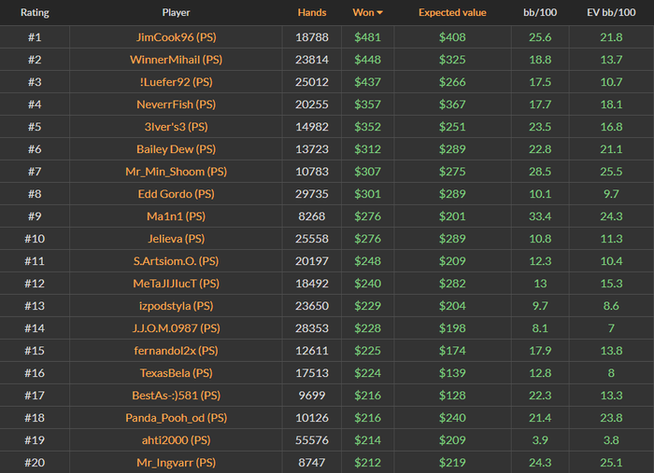Click the Rating column header
This screenshot has width=654, height=473.
point(35,13)
